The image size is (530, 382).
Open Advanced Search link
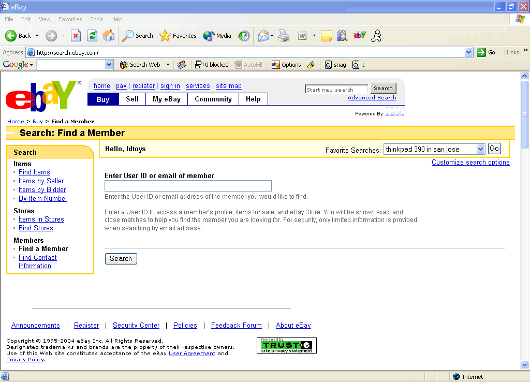pos(372,97)
